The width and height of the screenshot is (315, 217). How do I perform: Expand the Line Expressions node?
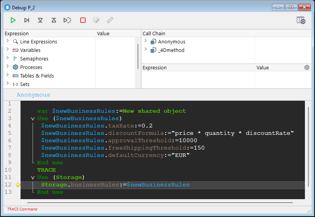tap(8, 41)
